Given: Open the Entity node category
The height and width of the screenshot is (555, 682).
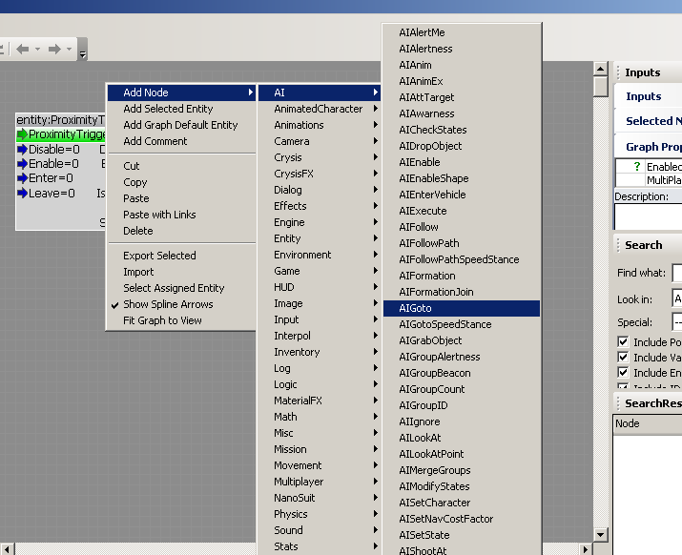Looking at the screenshot, I should (x=320, y=238).
